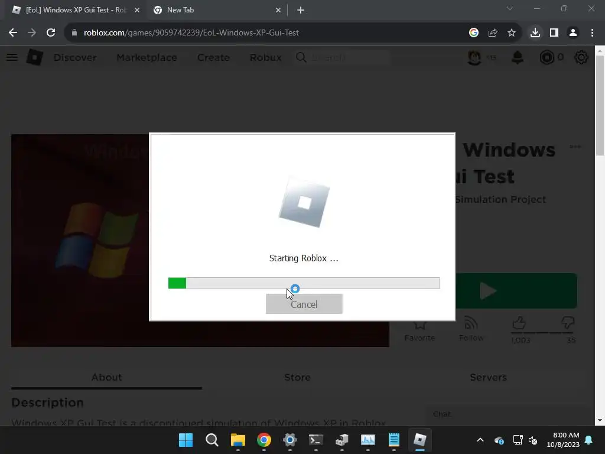The width and height of the screenshot is (605, 454).
Task: Switch to the Store tab
Action: click(297, 377)
